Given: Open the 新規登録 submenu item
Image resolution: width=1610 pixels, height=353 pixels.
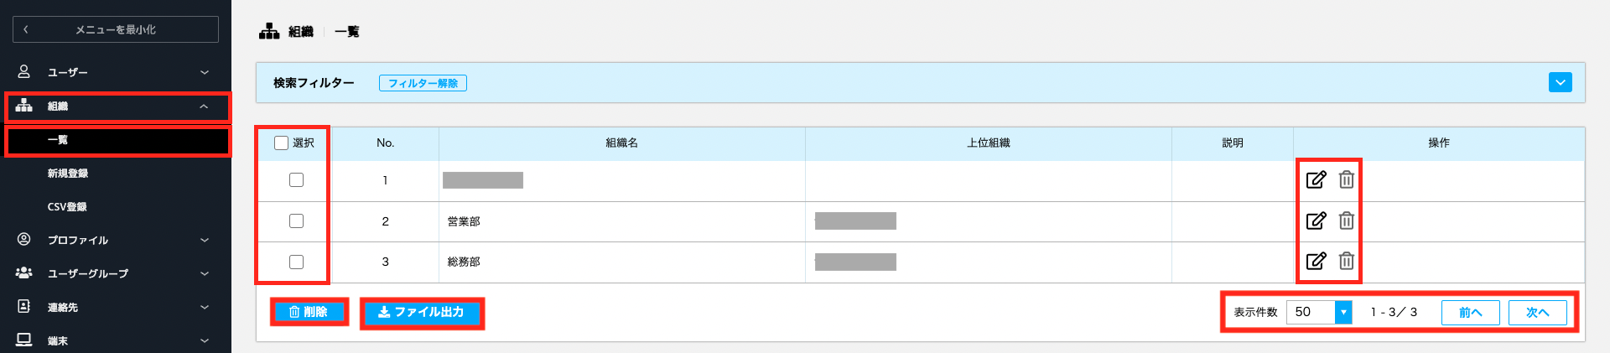Looking at the screenshot, I should (68, 174).
